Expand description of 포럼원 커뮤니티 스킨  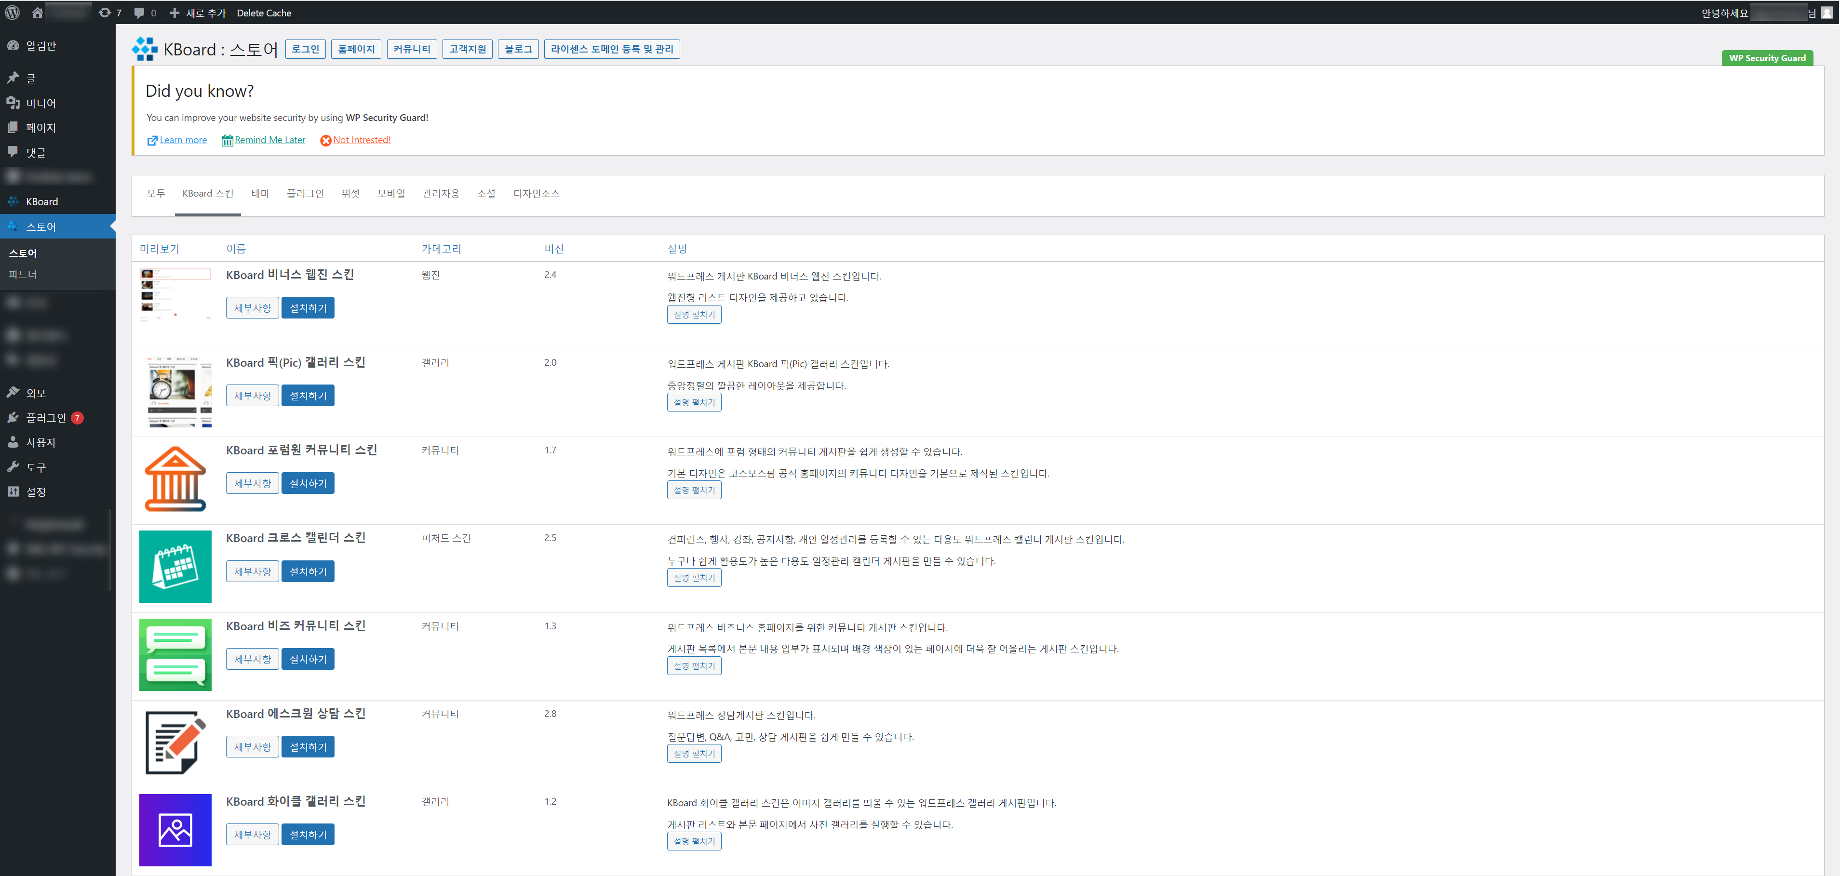694,491
